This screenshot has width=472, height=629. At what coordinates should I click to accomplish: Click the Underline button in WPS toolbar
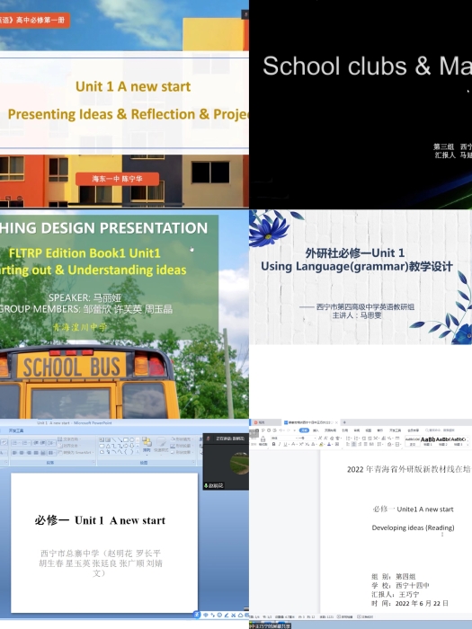[x=285, y=444]
